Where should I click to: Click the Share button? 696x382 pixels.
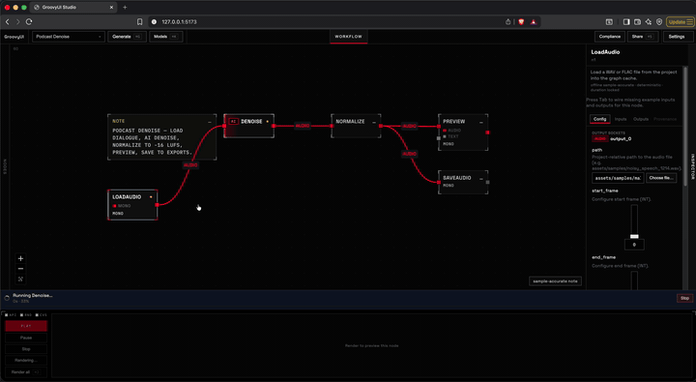click(643, 37)
